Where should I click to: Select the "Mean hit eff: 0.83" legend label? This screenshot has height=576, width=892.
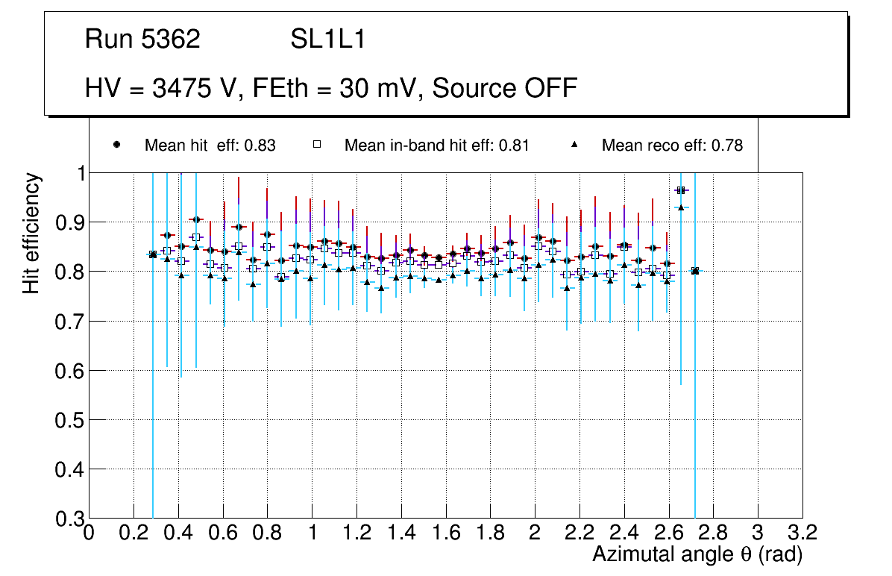(x=210, y=145)
